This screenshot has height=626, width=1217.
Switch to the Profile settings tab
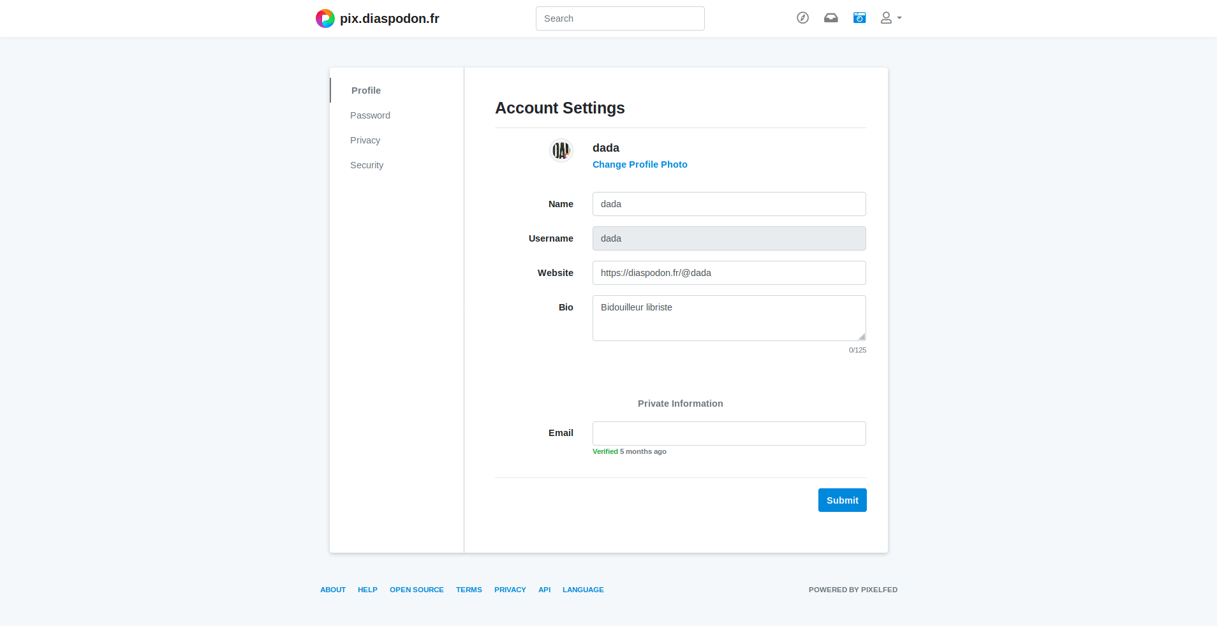(365, 91)
